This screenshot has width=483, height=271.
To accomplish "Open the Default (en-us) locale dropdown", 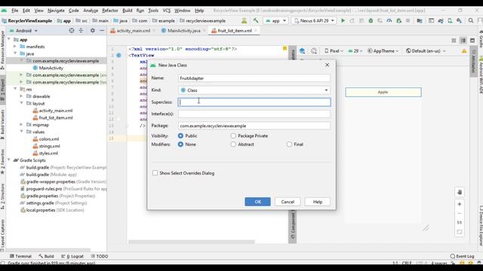I will coord(426,50).
